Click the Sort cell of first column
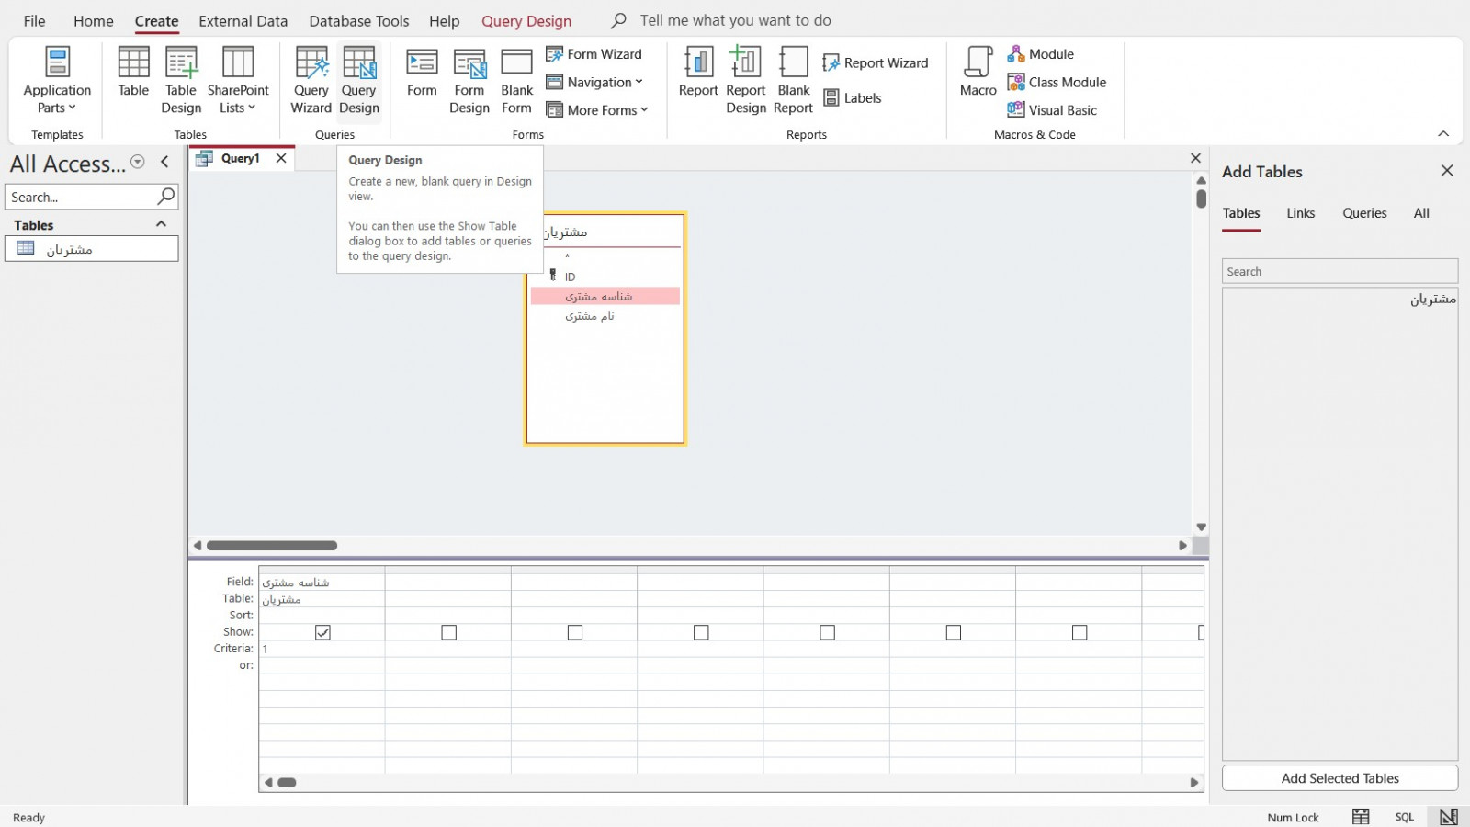This screenshot has width=1470, height=827. [x=322, y=616]
